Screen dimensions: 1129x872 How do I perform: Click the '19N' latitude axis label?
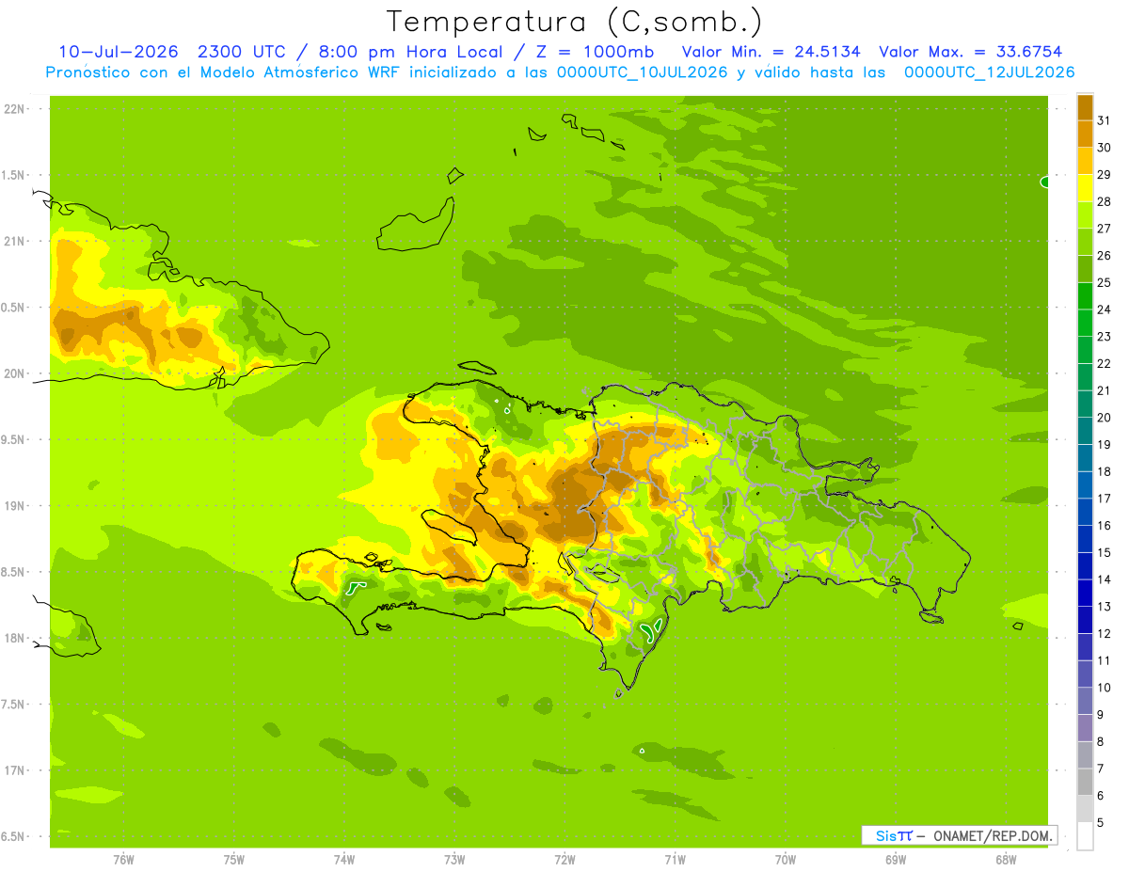(14, 506)
